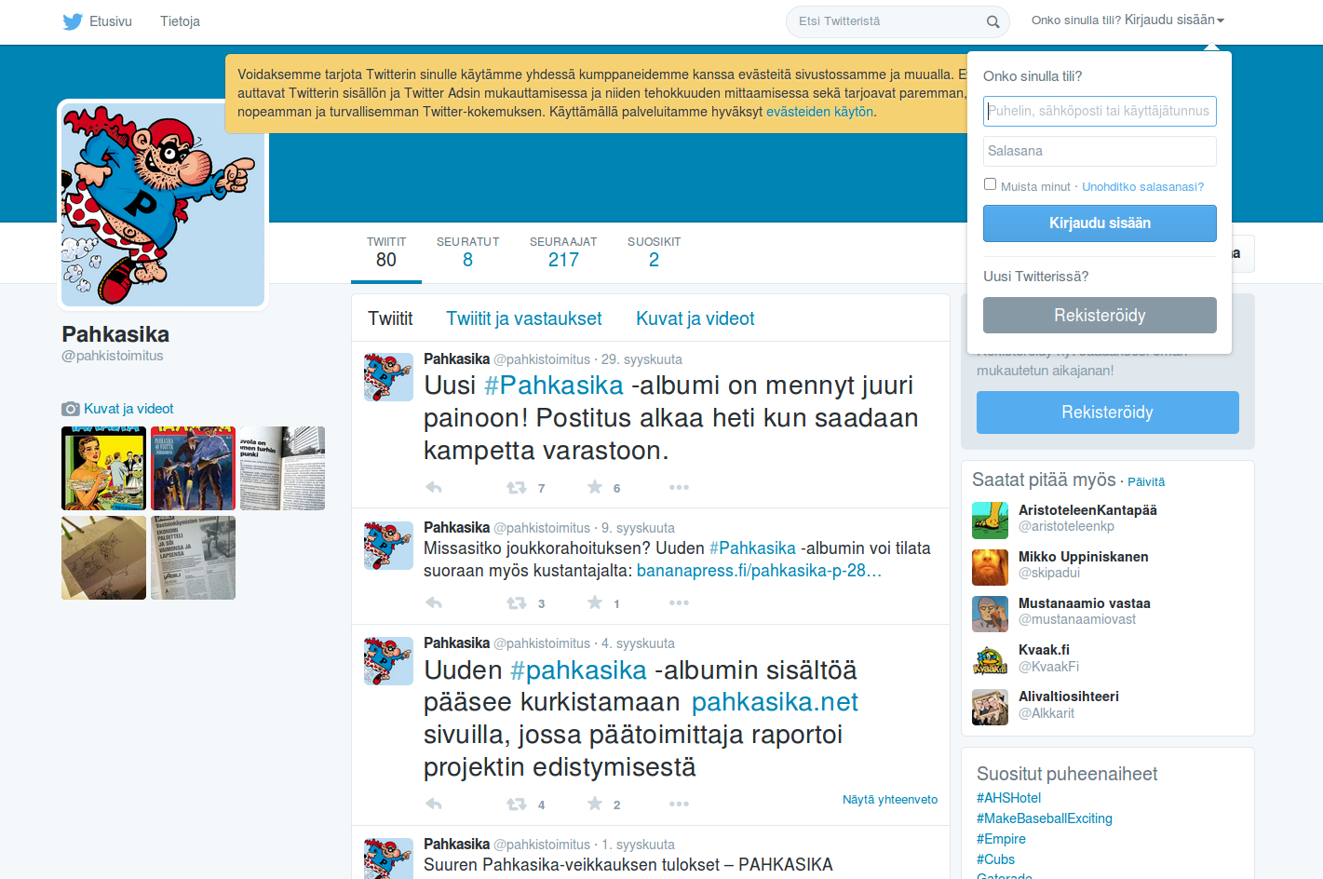Open more options on 4. syyskuuta tweet
Screen dimensions: 1323x879
point(679,804)
